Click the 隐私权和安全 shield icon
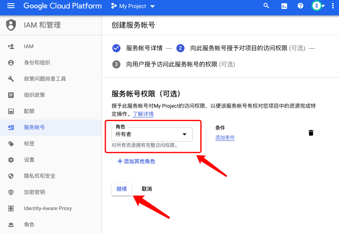The height and width of the screenshot is (234, 339). point(11,176)
